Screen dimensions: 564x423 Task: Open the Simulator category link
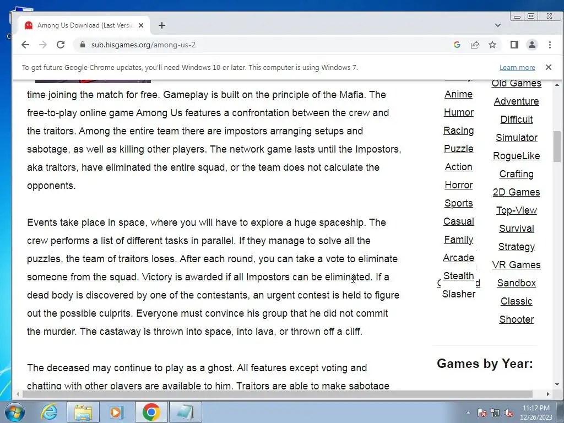517,138
